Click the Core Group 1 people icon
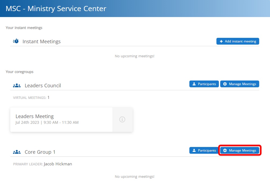This screenshot has width=270, height=187. tap(17, 152)
